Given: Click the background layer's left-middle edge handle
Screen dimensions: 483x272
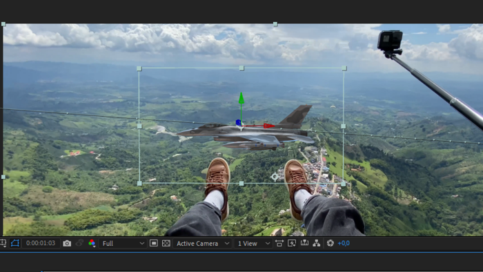Looking at the screenshot, I should point(3,177).
